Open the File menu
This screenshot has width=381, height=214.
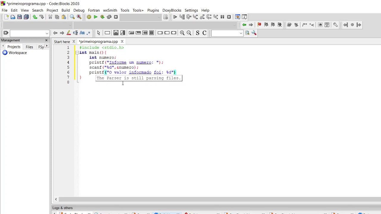[x=4, y=10]
